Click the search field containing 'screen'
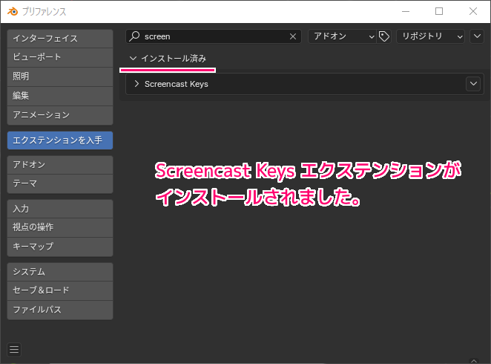Screen dimensions: 491x364 pos(214,36)
